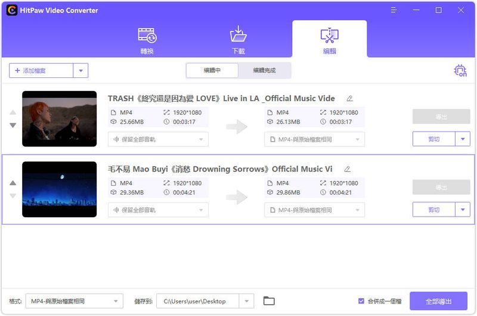Toggle the 合併成一個檔 merge checkbox
The width and height of the screenshot is (477, 316).
(361, 301)
